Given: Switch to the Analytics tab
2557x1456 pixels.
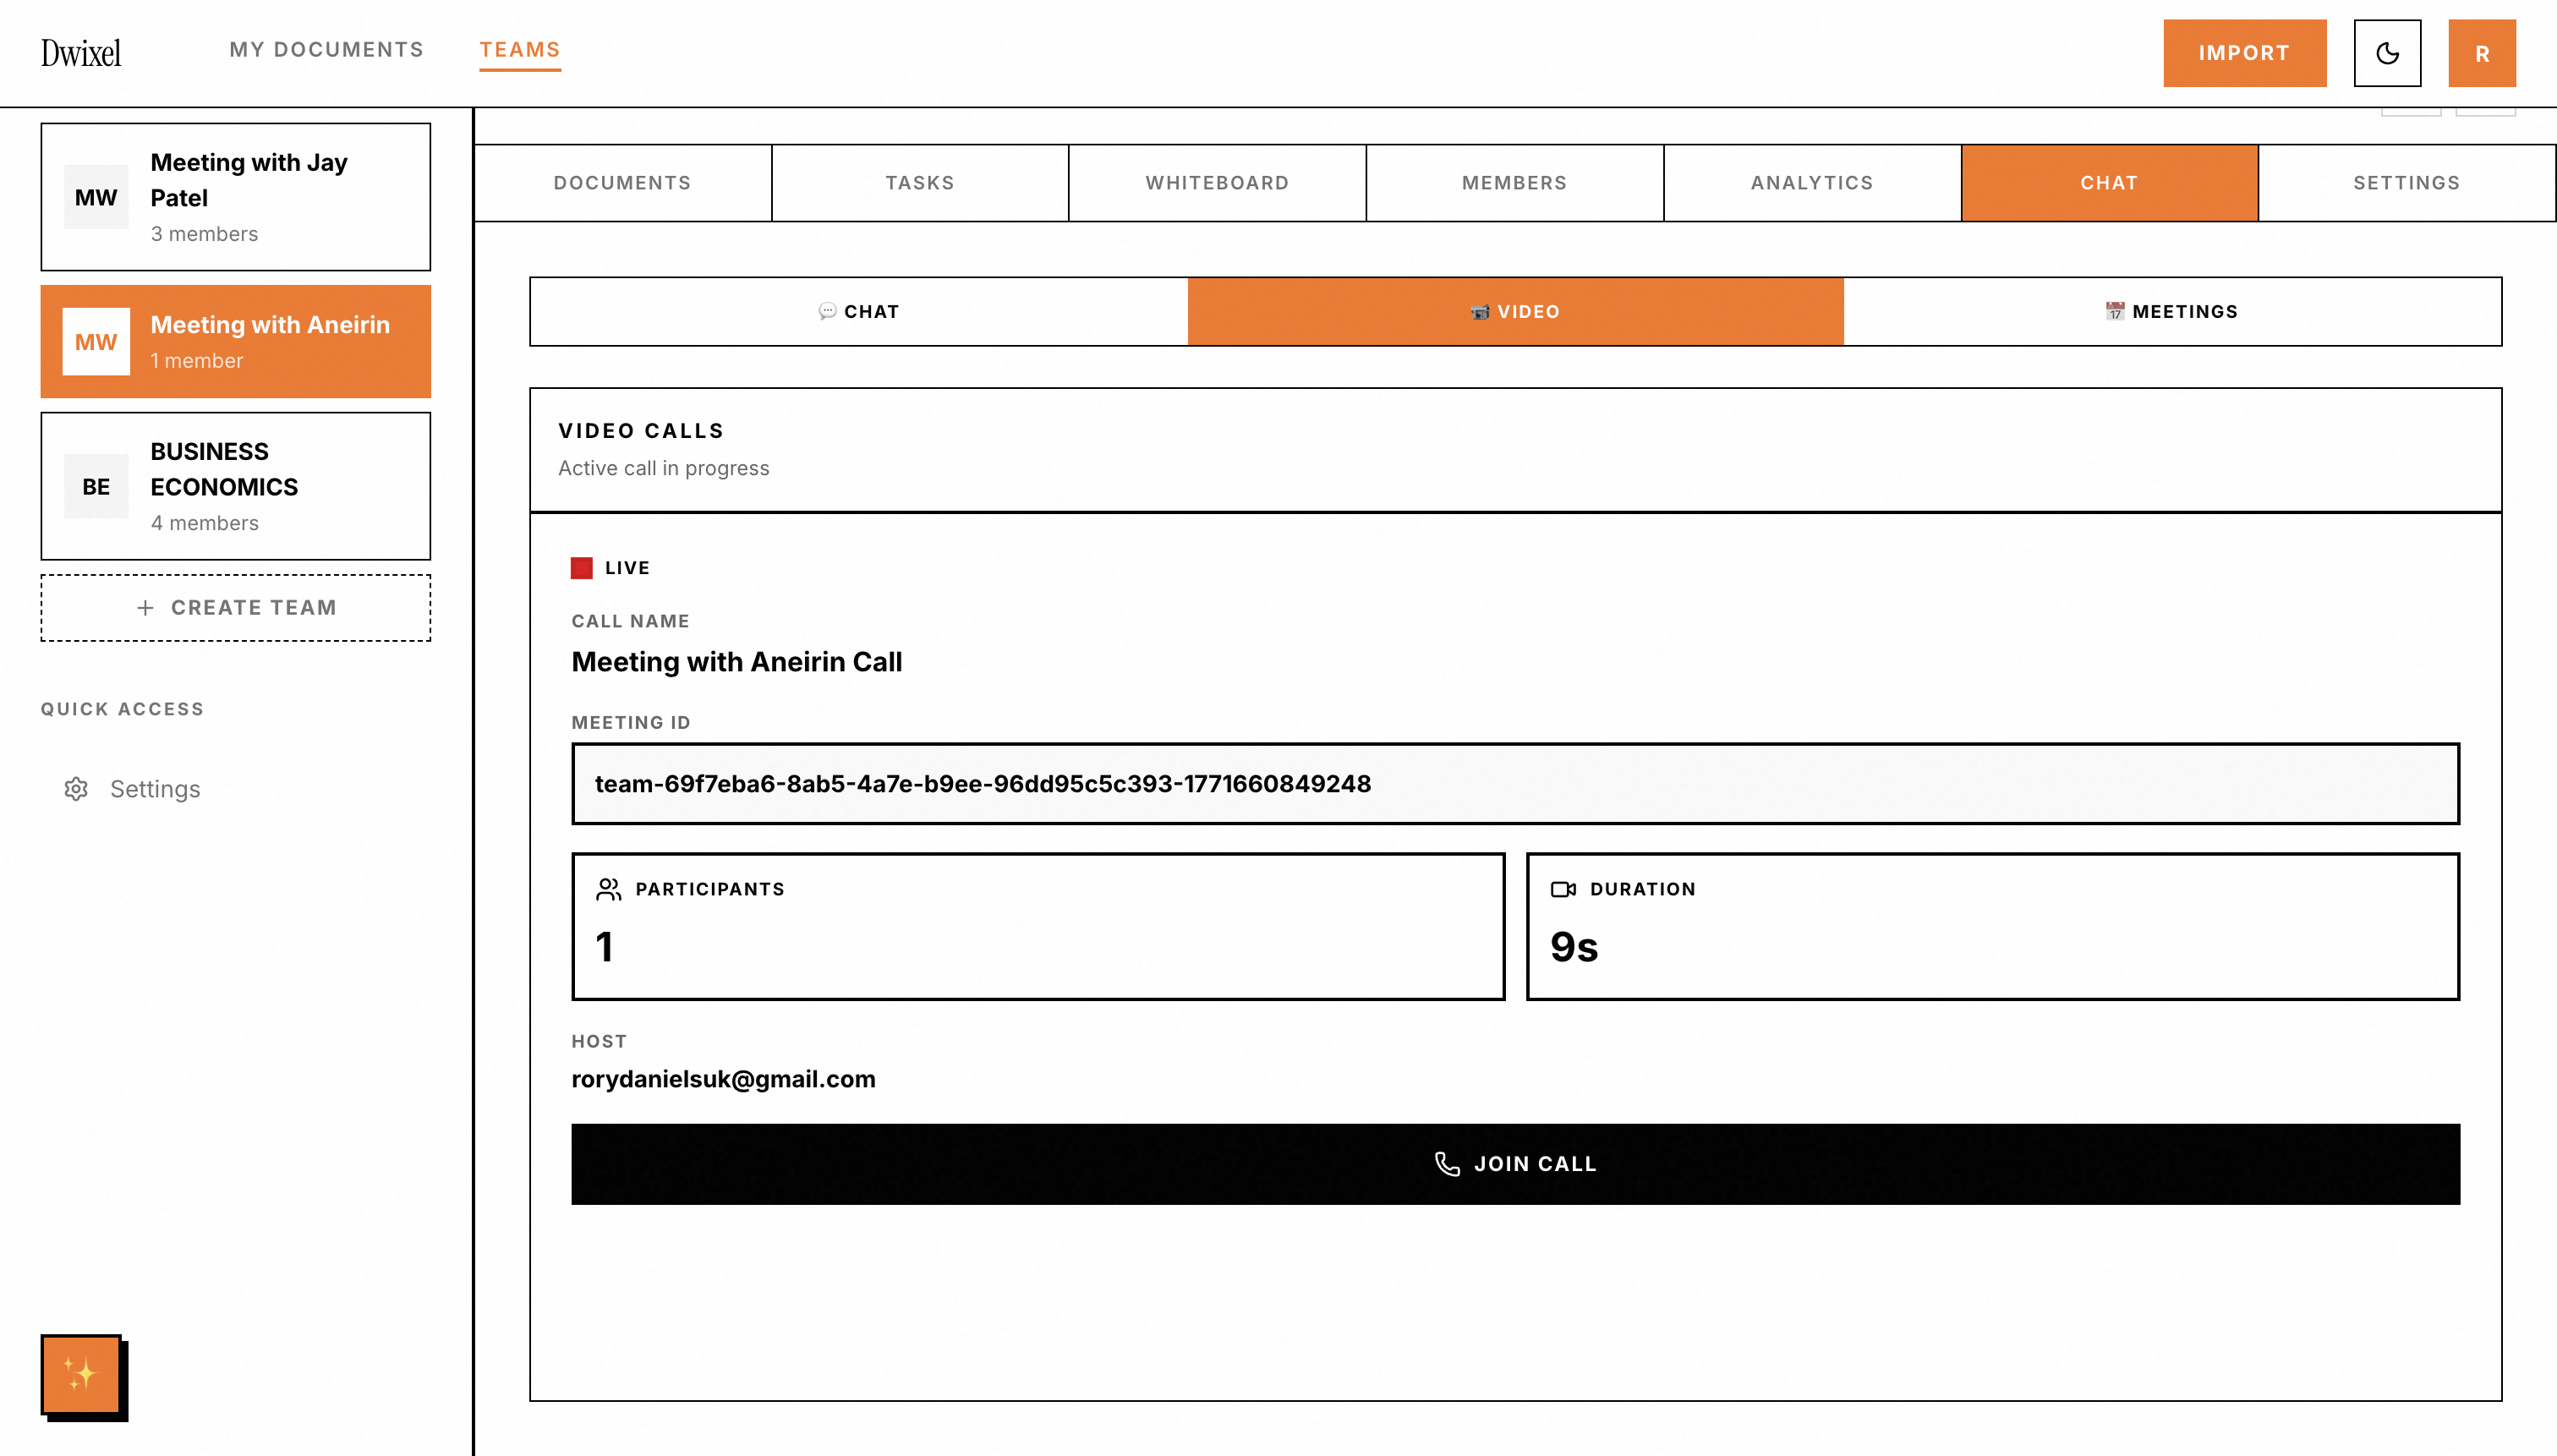Looking at the screenshot, I should [x=1811, y=183].
